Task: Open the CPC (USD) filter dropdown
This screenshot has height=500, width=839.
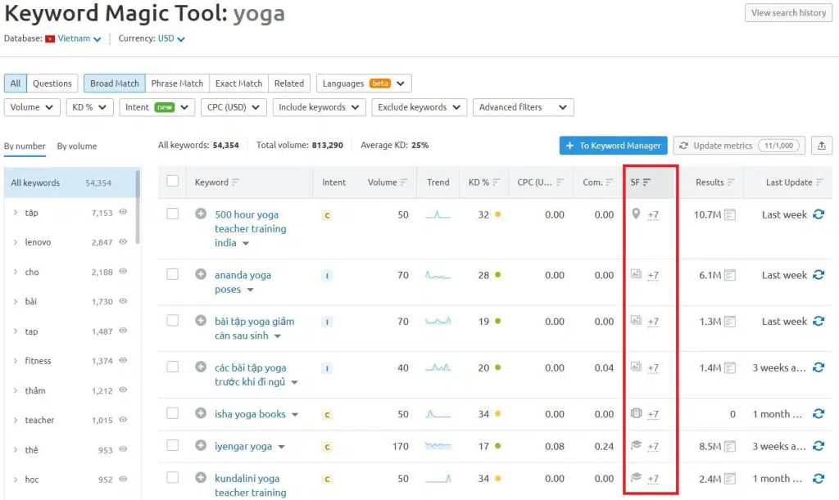Action: click(234, 107)
